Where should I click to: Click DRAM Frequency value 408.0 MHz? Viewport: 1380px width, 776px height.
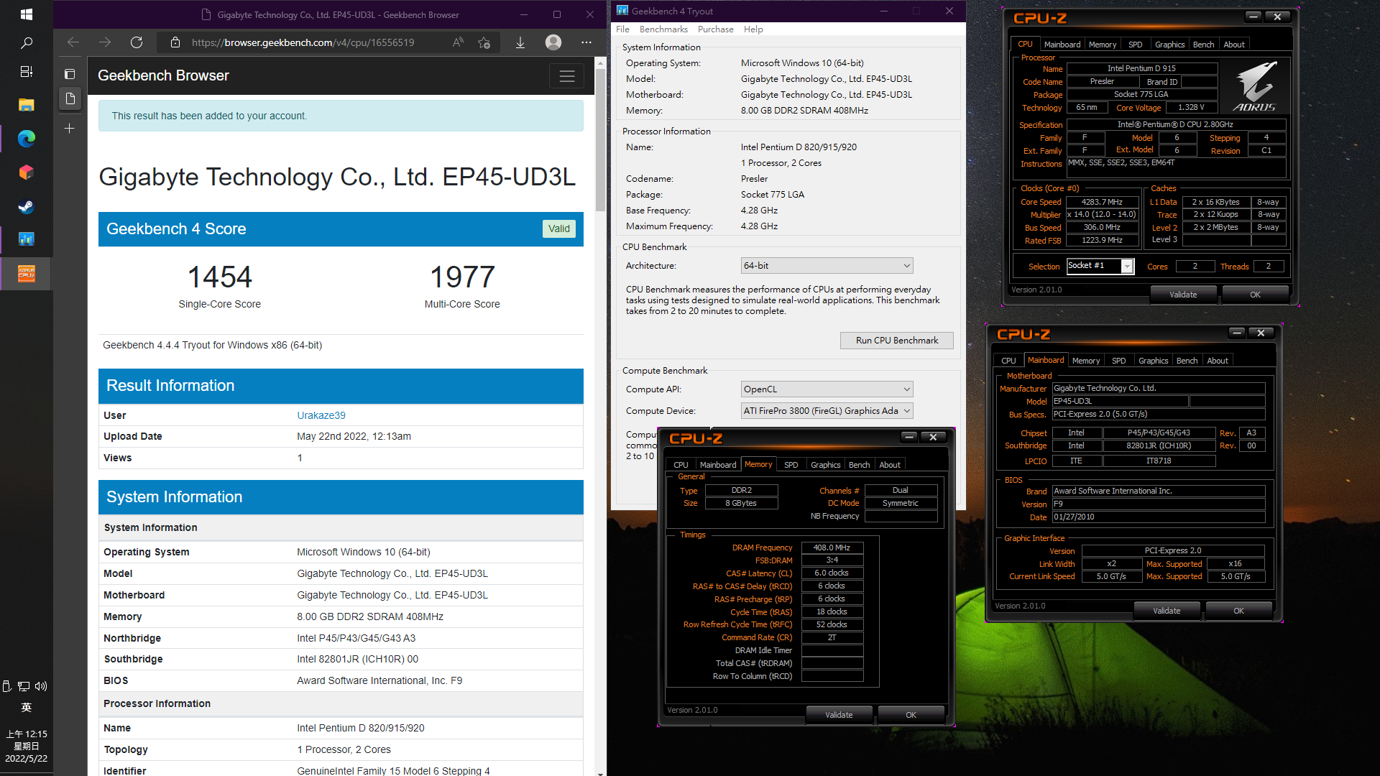(x=832, y=548)
